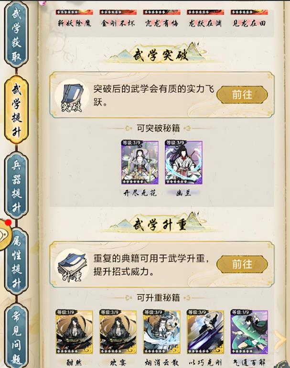Select the 气通百解 manual card

coord(249,332)
